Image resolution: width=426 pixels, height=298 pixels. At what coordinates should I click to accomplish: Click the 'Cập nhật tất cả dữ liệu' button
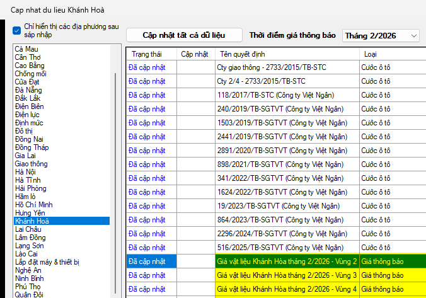tap(183, 35)
